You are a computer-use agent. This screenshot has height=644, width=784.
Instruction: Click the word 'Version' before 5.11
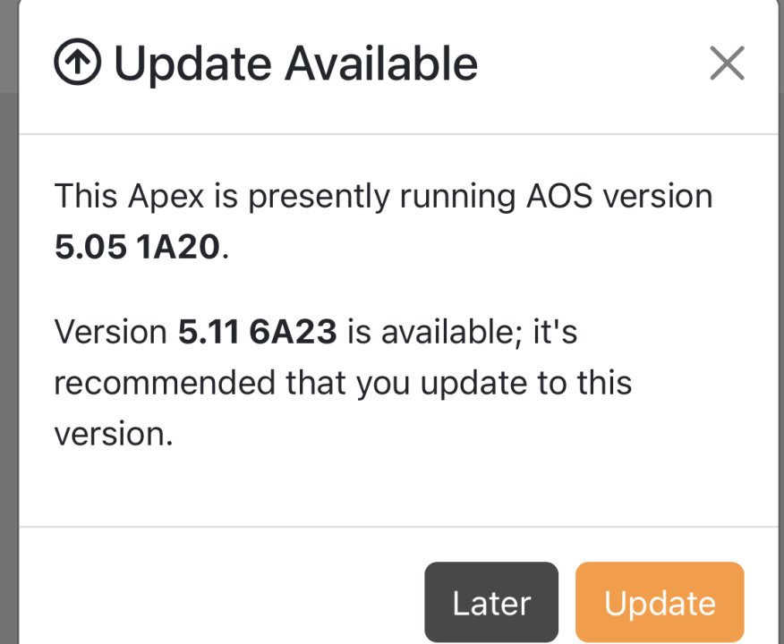click(110, 332)
